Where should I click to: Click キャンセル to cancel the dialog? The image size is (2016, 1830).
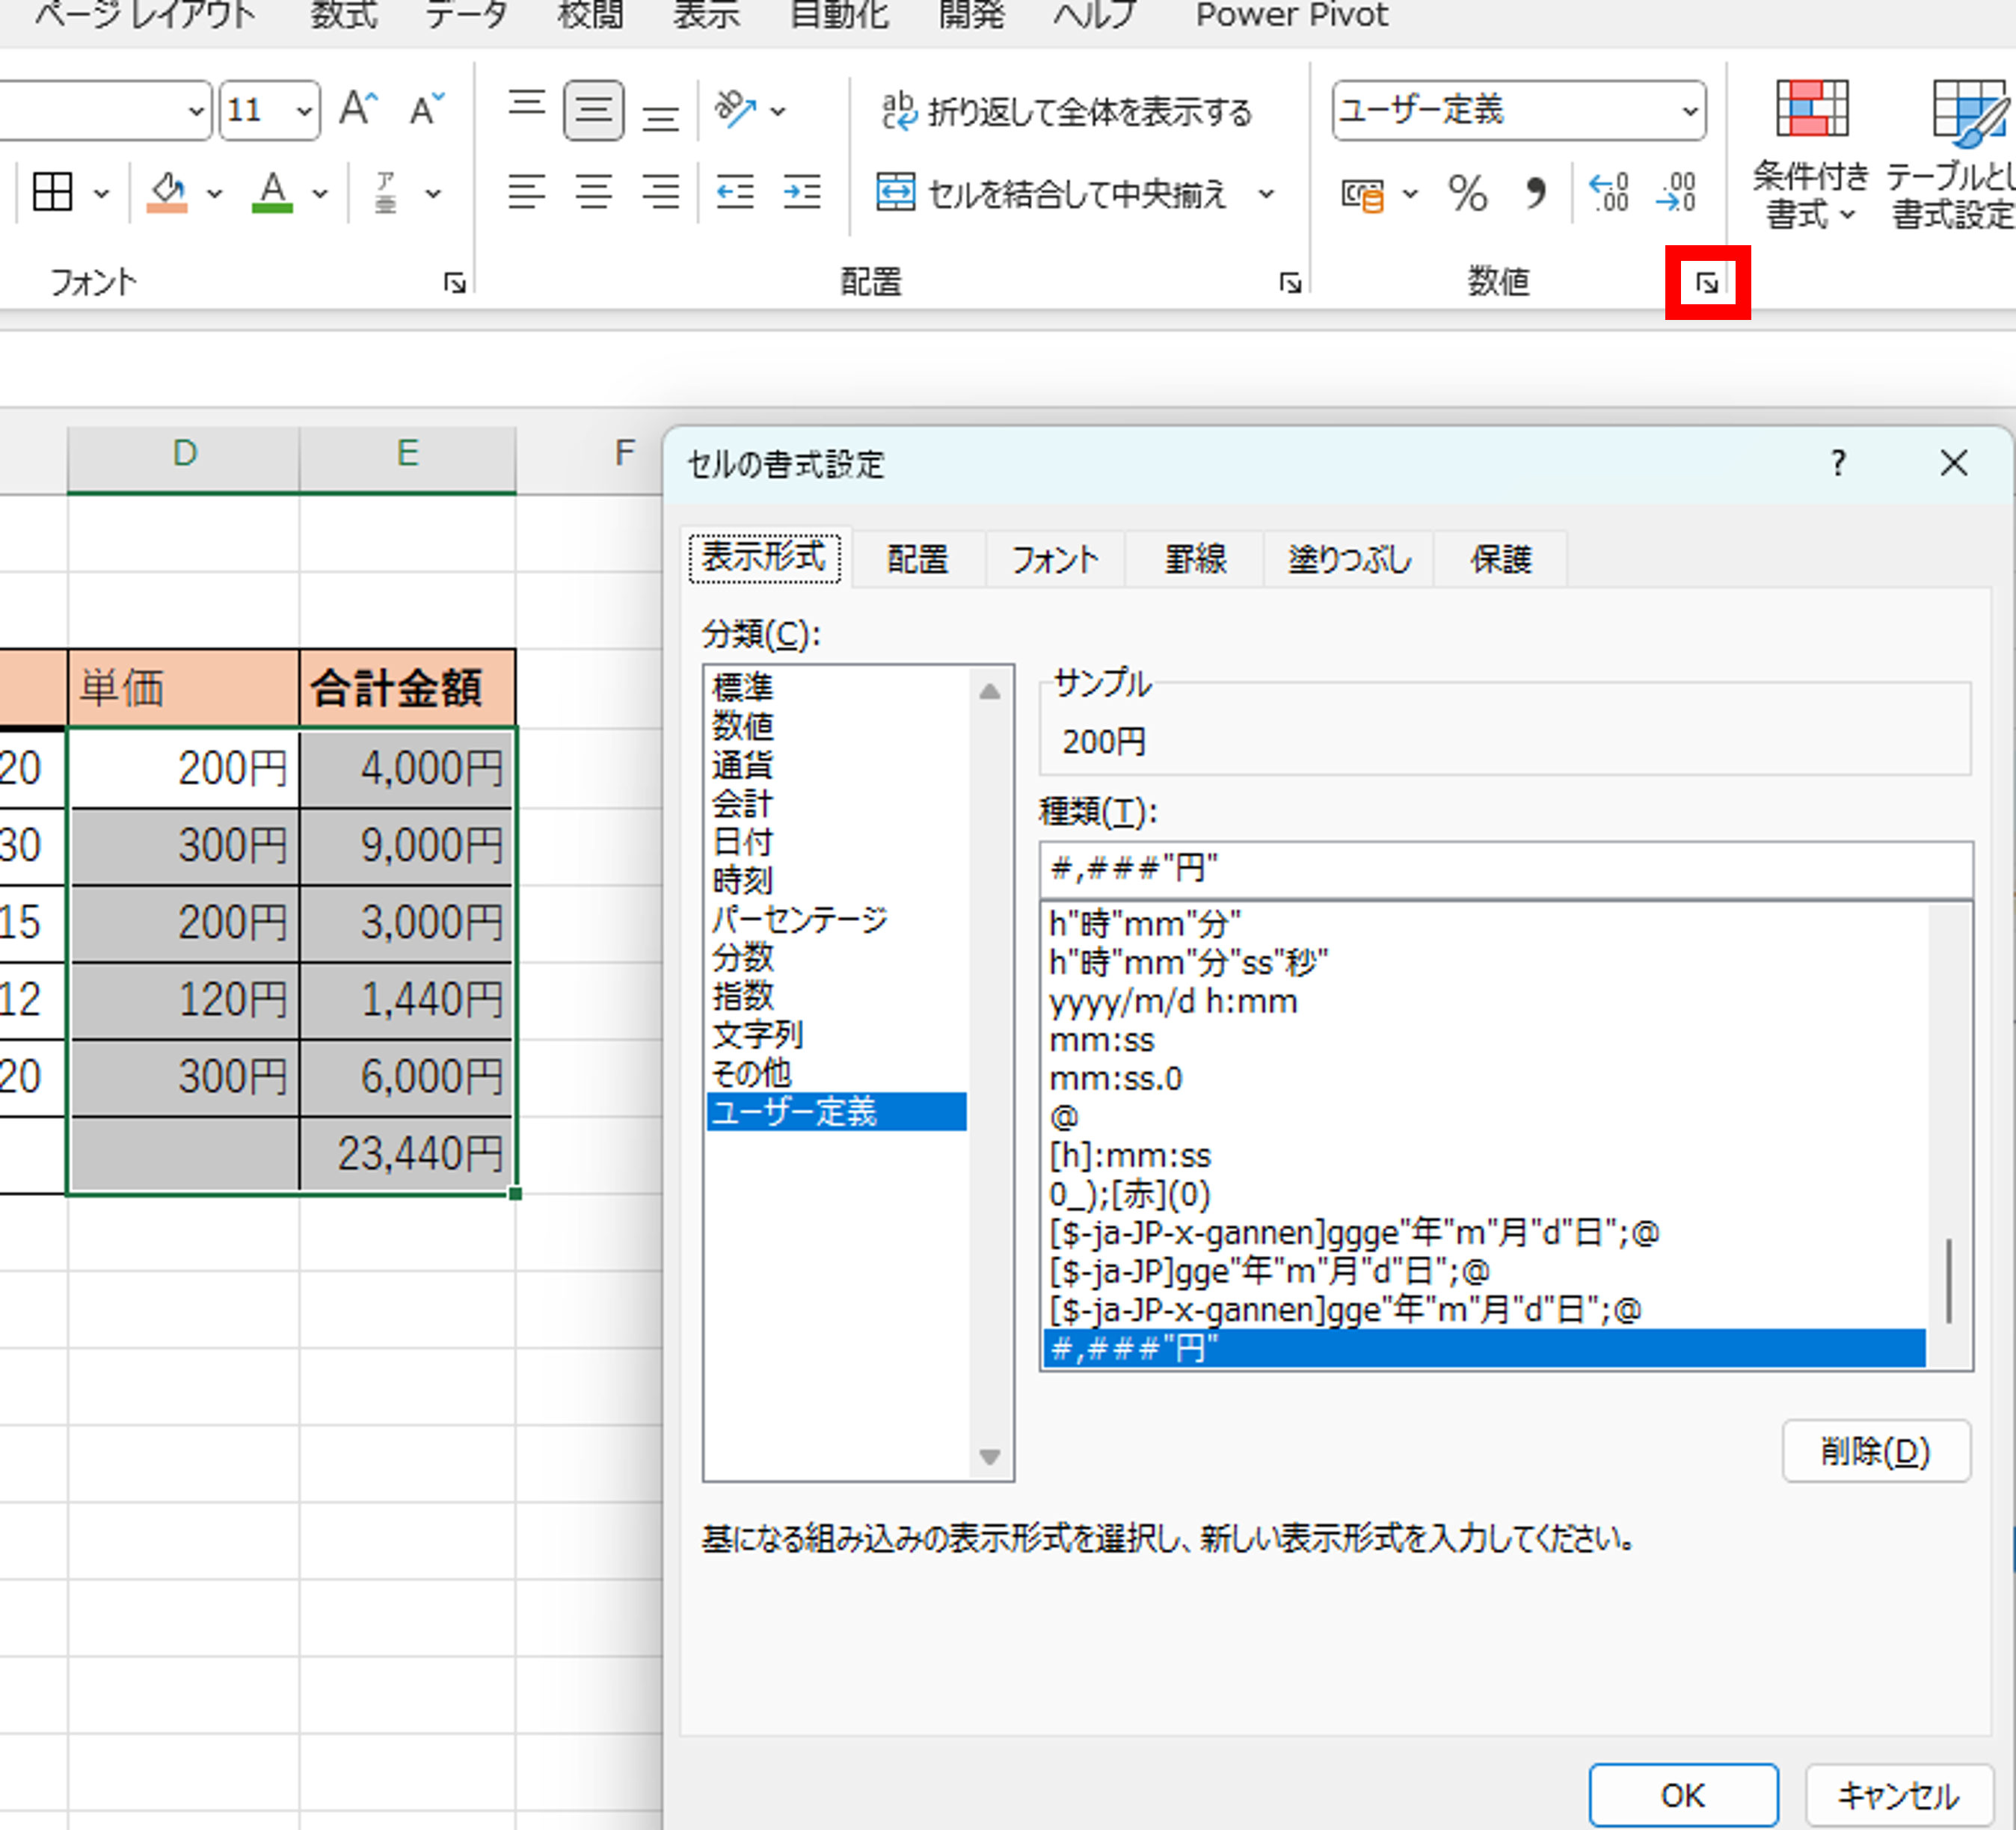pos(1898,1795)
